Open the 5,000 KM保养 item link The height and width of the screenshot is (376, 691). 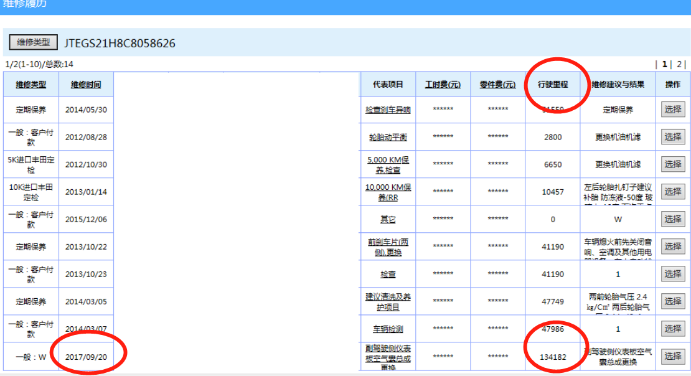[x=388, y=164]
